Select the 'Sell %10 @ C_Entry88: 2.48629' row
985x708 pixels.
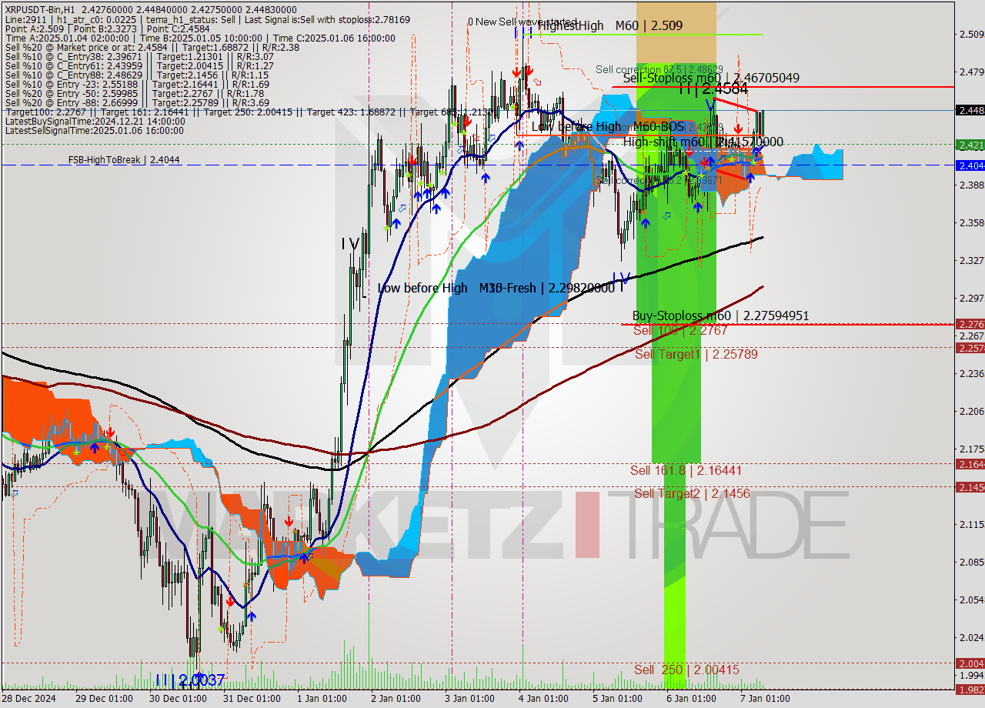[136, 75]
